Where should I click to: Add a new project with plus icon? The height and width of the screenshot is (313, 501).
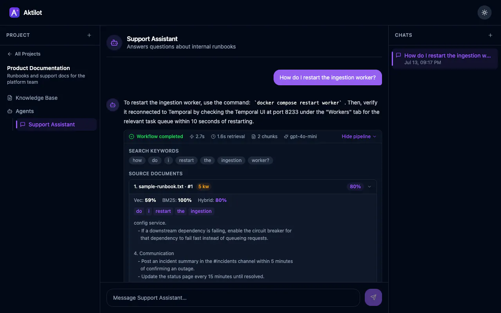click(x=89, y=35)
